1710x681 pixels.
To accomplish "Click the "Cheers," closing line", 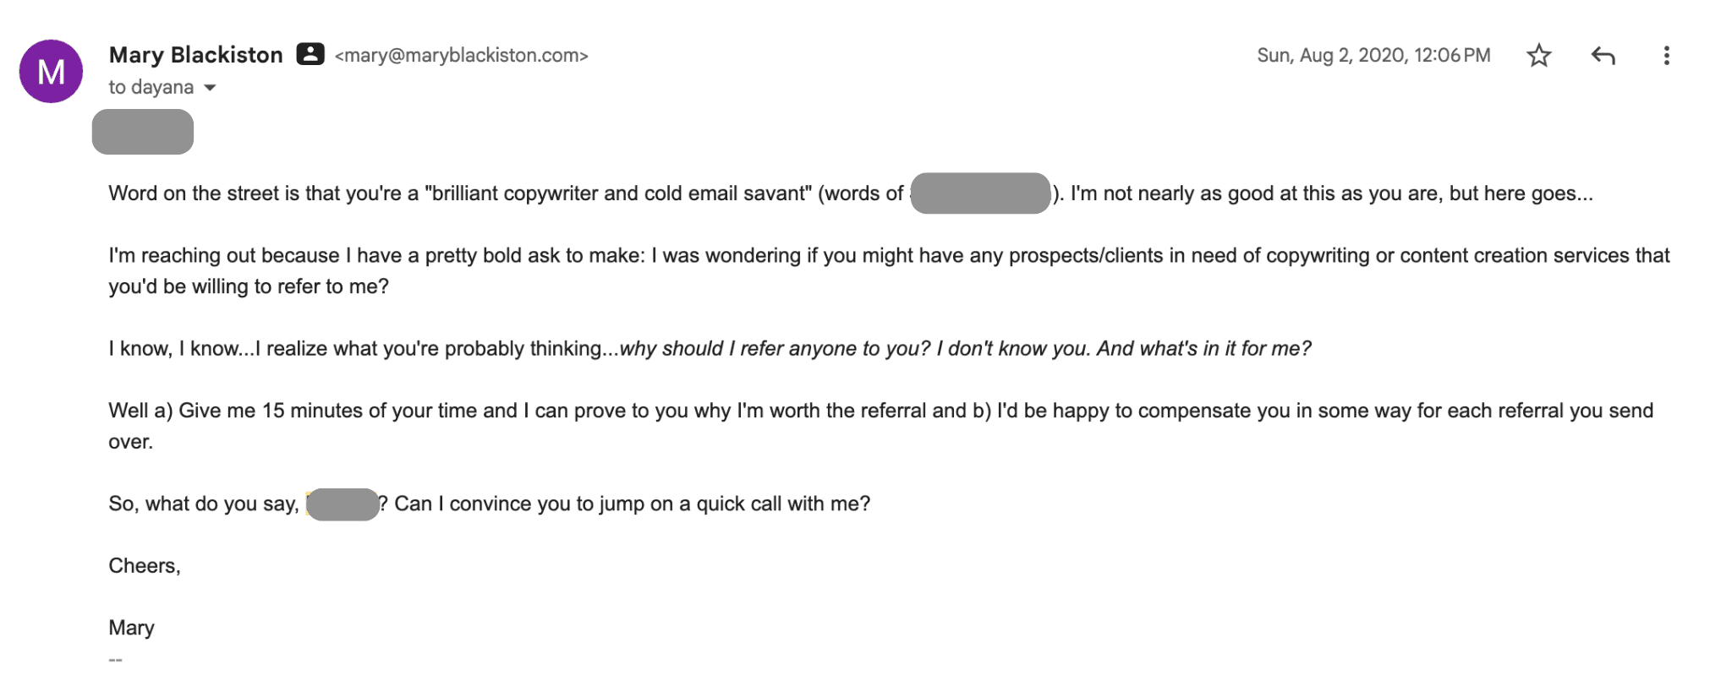I will pyautogui.click(x=145, y=566).
